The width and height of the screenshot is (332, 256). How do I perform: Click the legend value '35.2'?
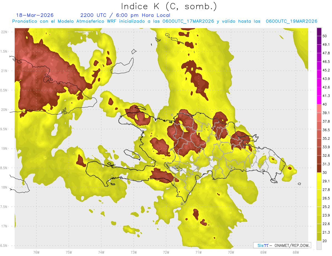coord(326,138)
